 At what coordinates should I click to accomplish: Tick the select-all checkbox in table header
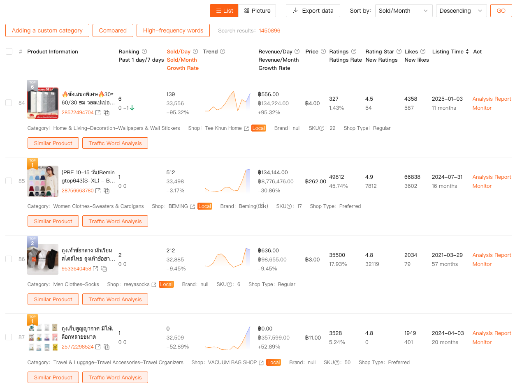coord(9,51)
